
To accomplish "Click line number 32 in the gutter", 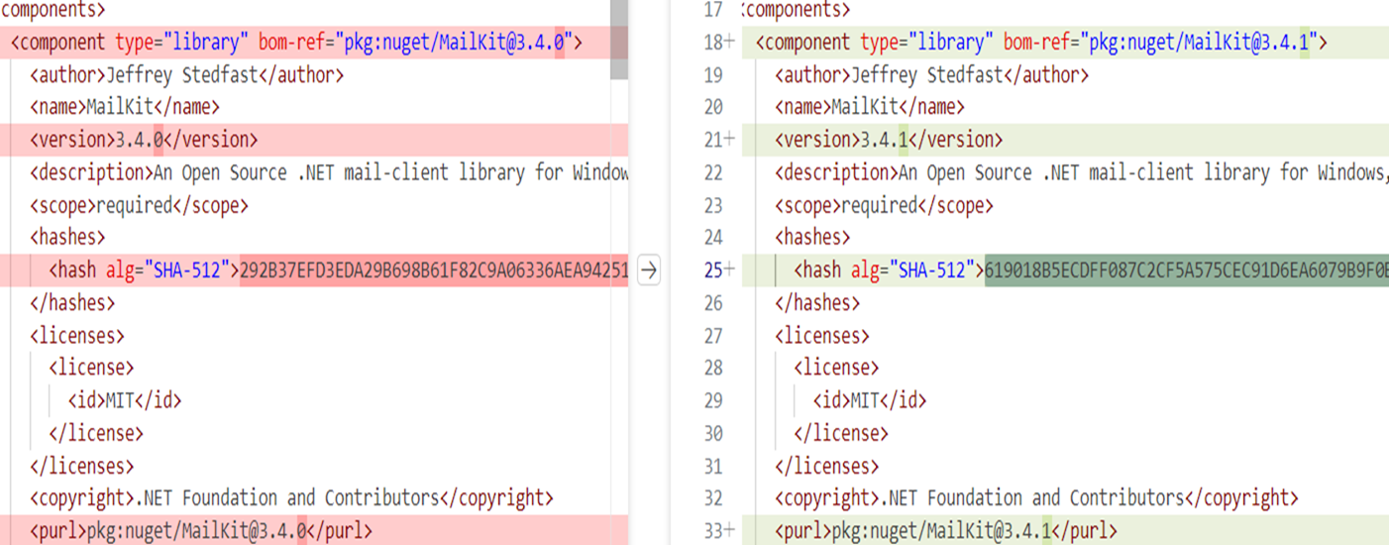I will coord(713,497).
